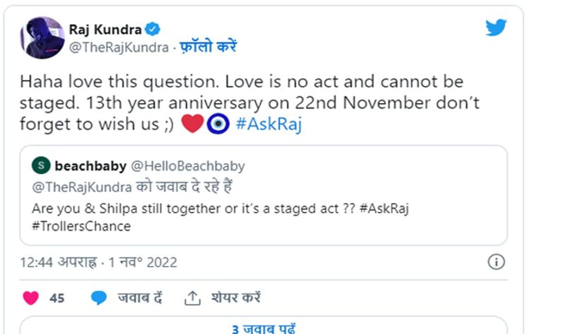Open the tweet info circle icon
Viewport: 565px width, 334px height.
click(x=496, y=262)
